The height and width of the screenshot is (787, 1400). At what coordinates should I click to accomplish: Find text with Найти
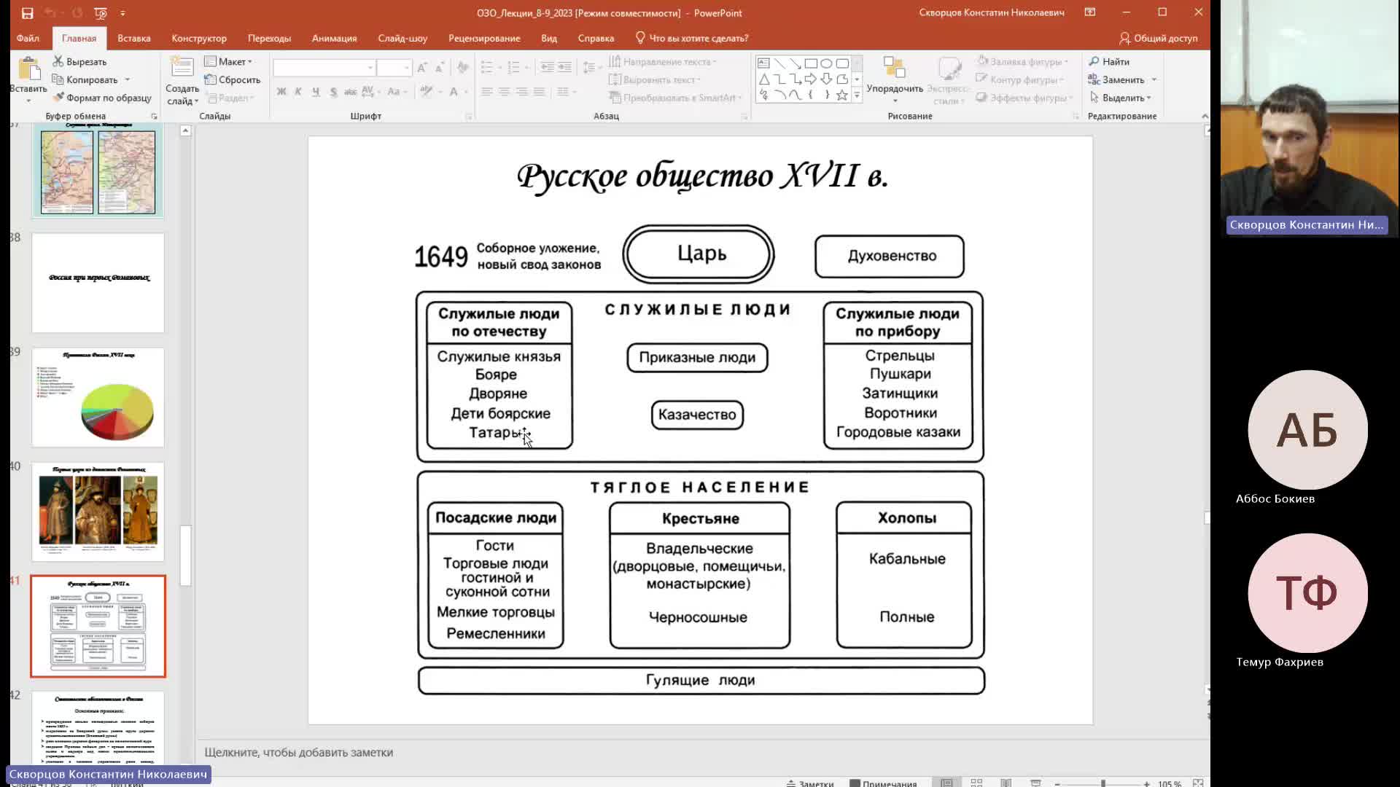[x=1109, y=62]
